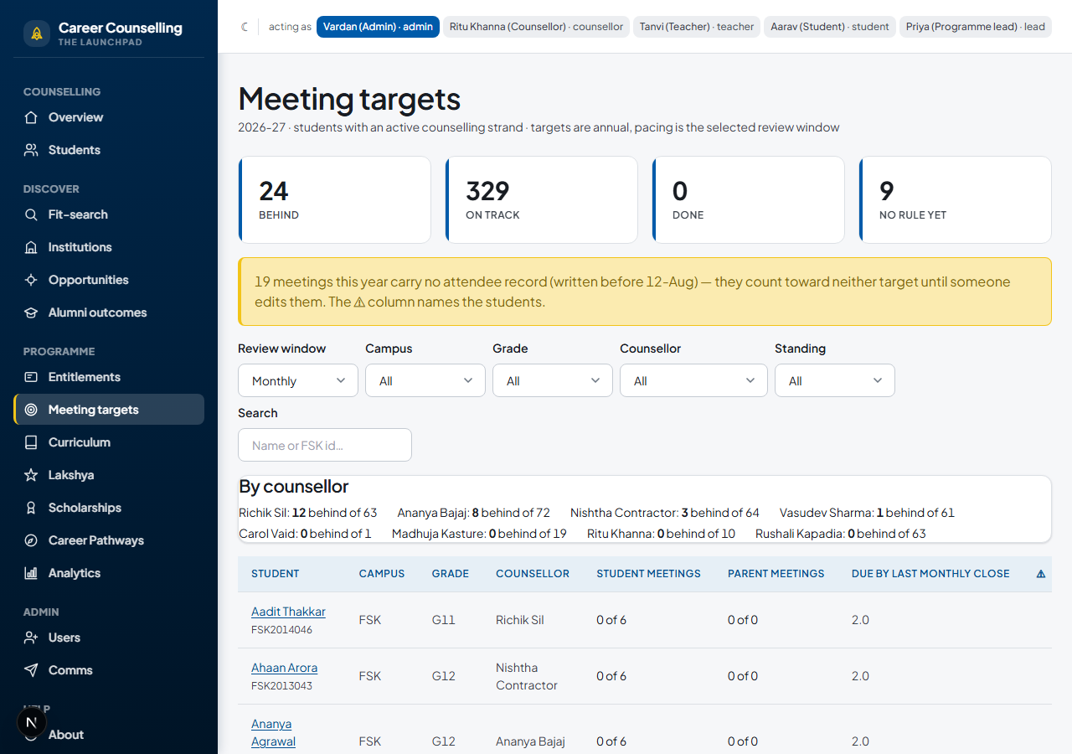The width and height of the screenshot is (1072, 754).
Task: Navigate to the Analytics label
Action: tap(75, 573)
